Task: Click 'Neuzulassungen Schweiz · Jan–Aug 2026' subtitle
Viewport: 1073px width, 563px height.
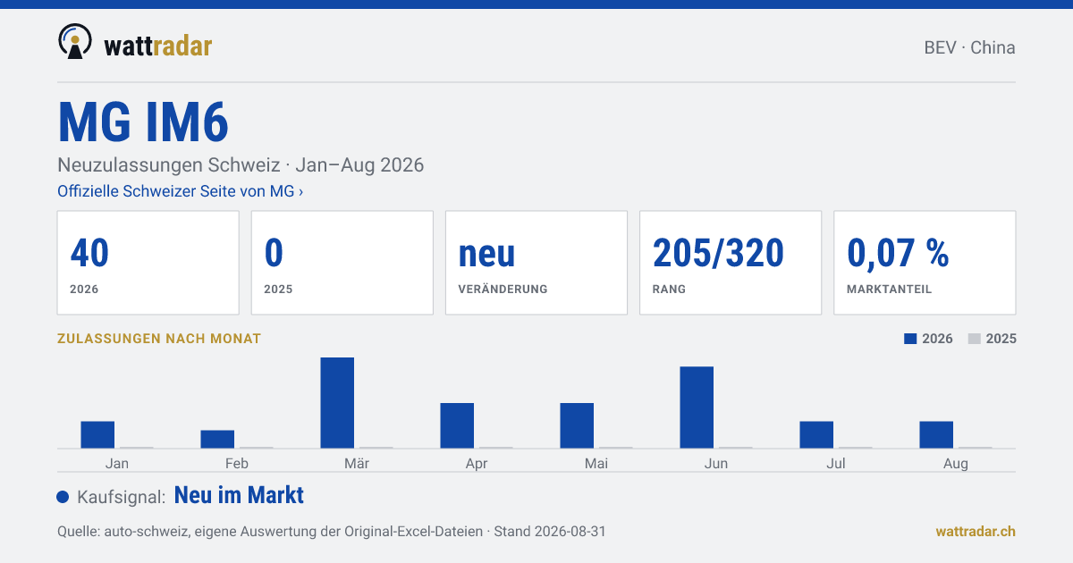Action: pyautogui.click(x=241, y=165)
